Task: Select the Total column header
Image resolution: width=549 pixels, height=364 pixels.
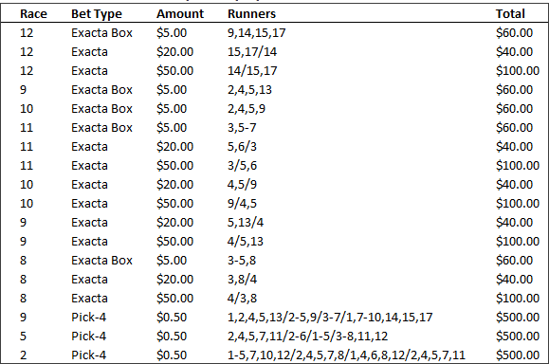Action: 510,13
